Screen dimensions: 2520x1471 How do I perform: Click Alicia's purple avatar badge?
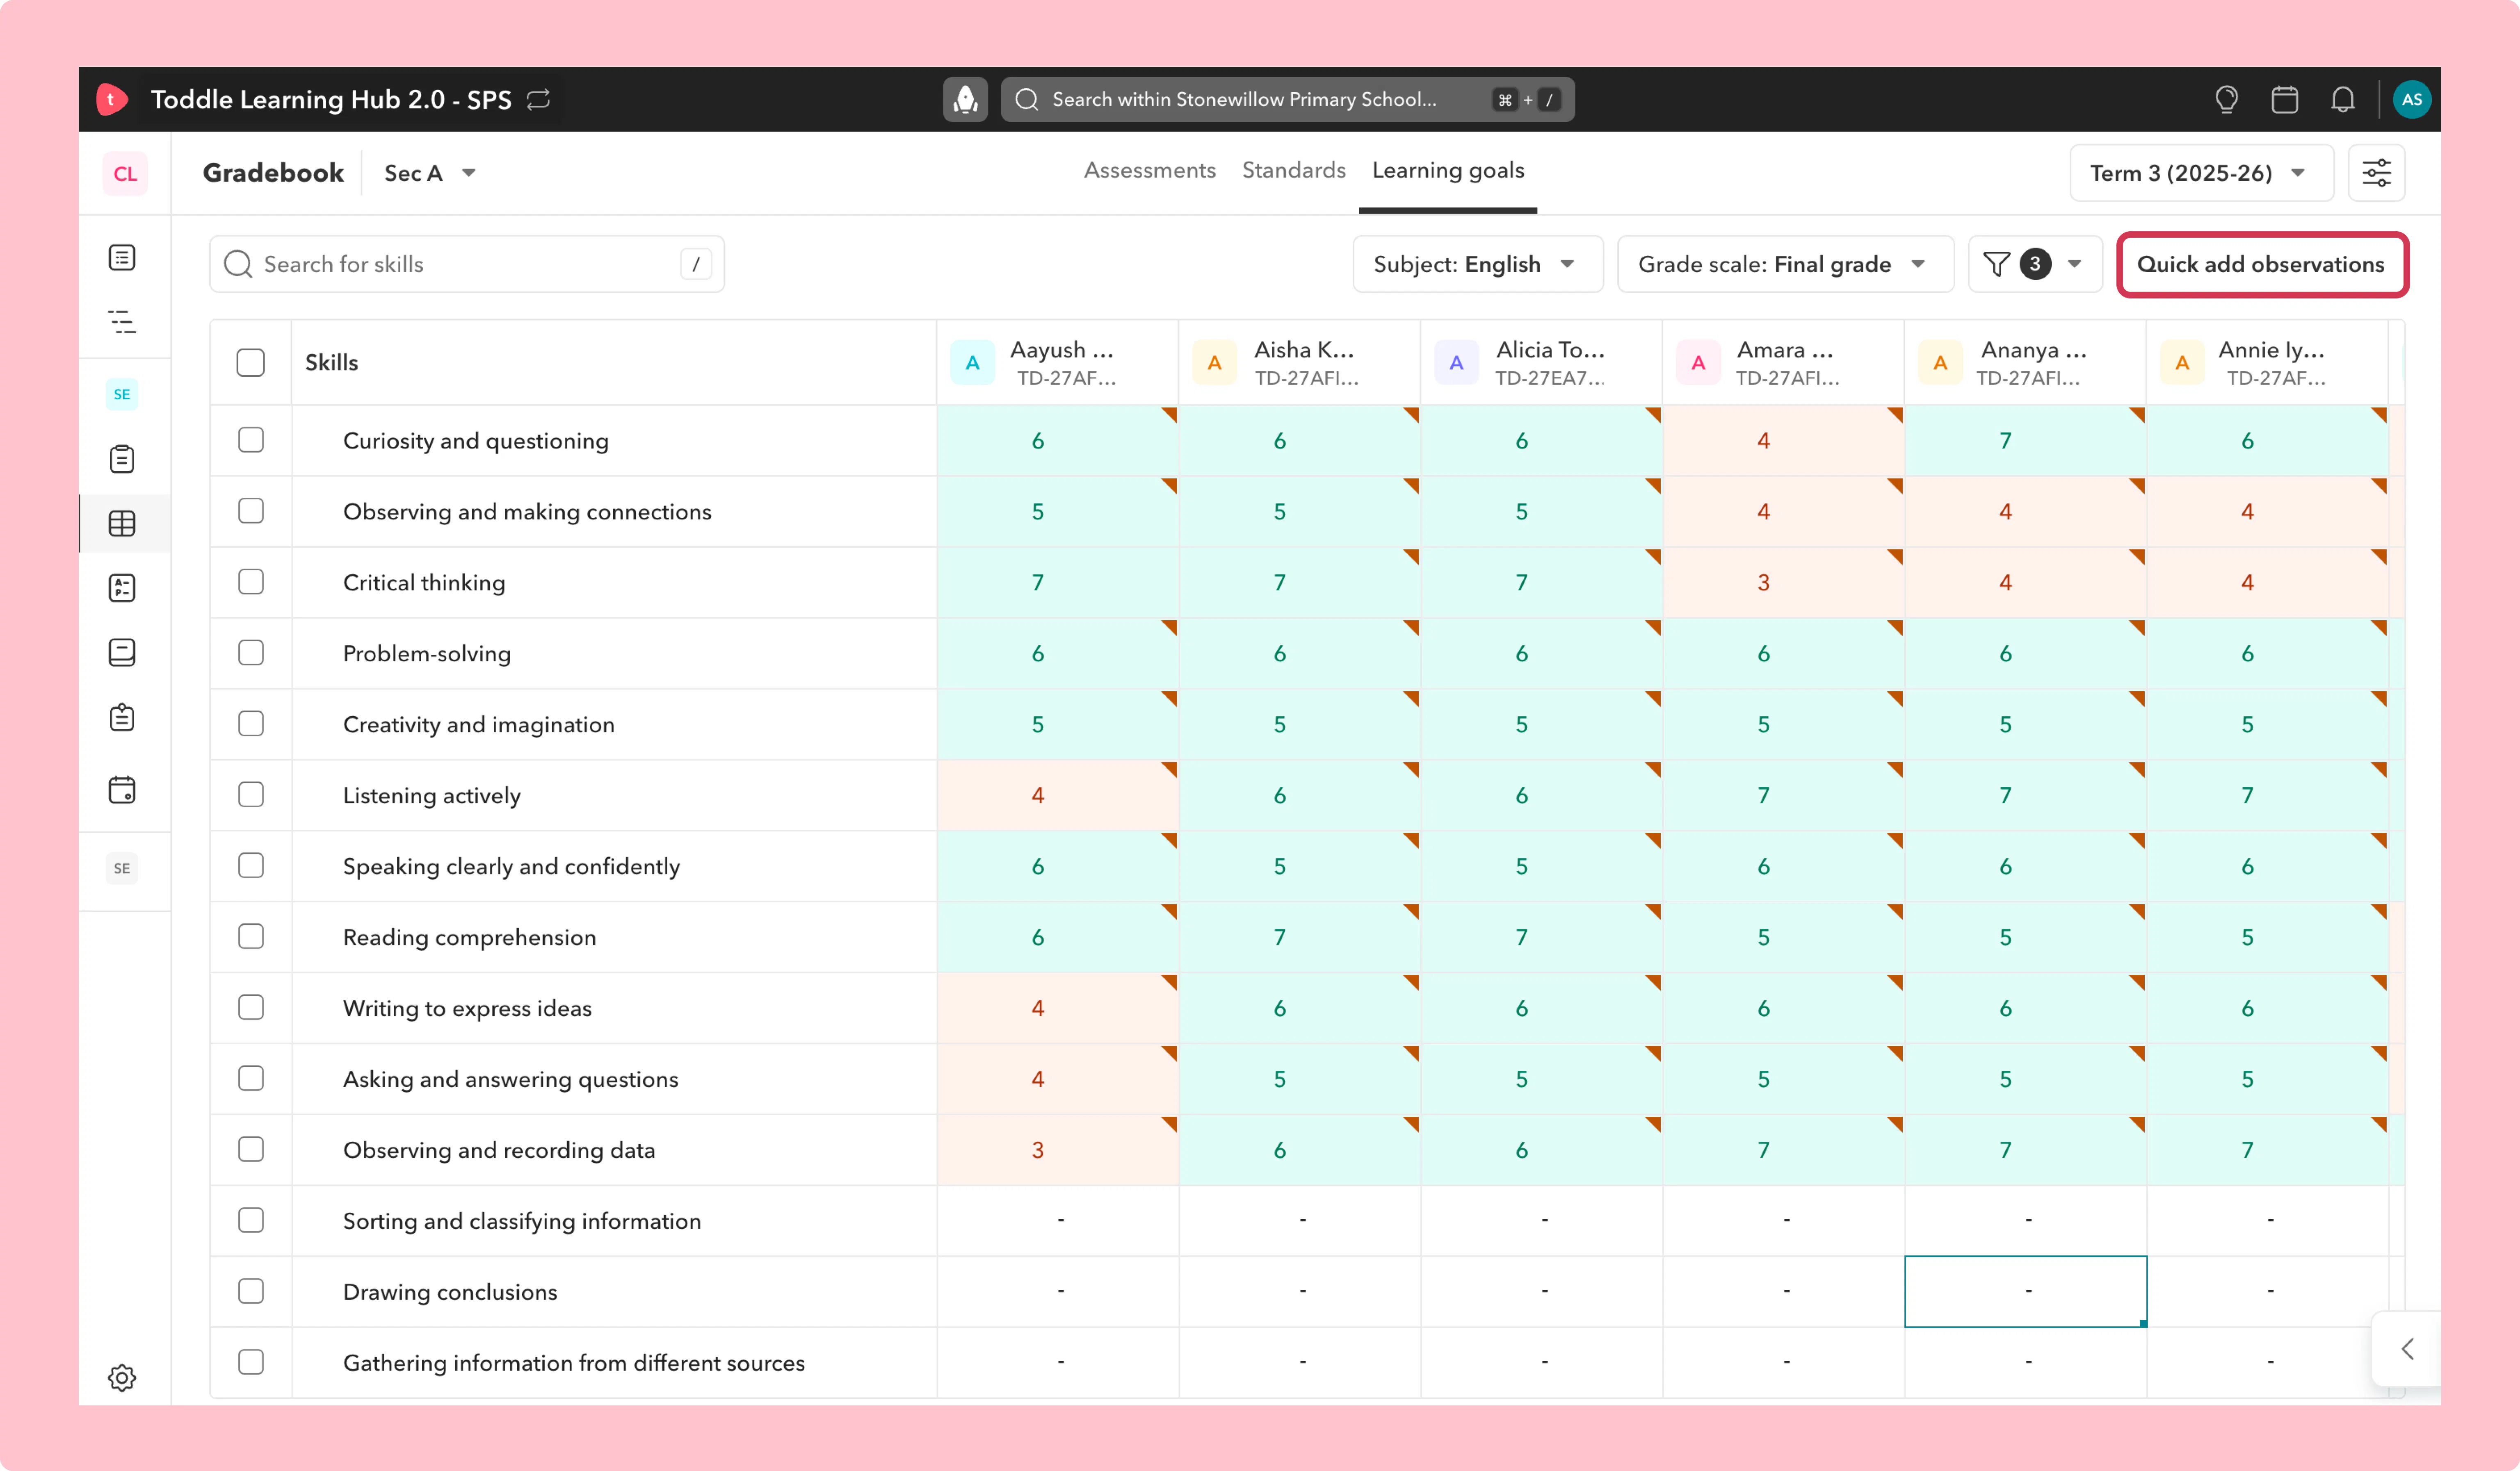tap(1456, 363)
